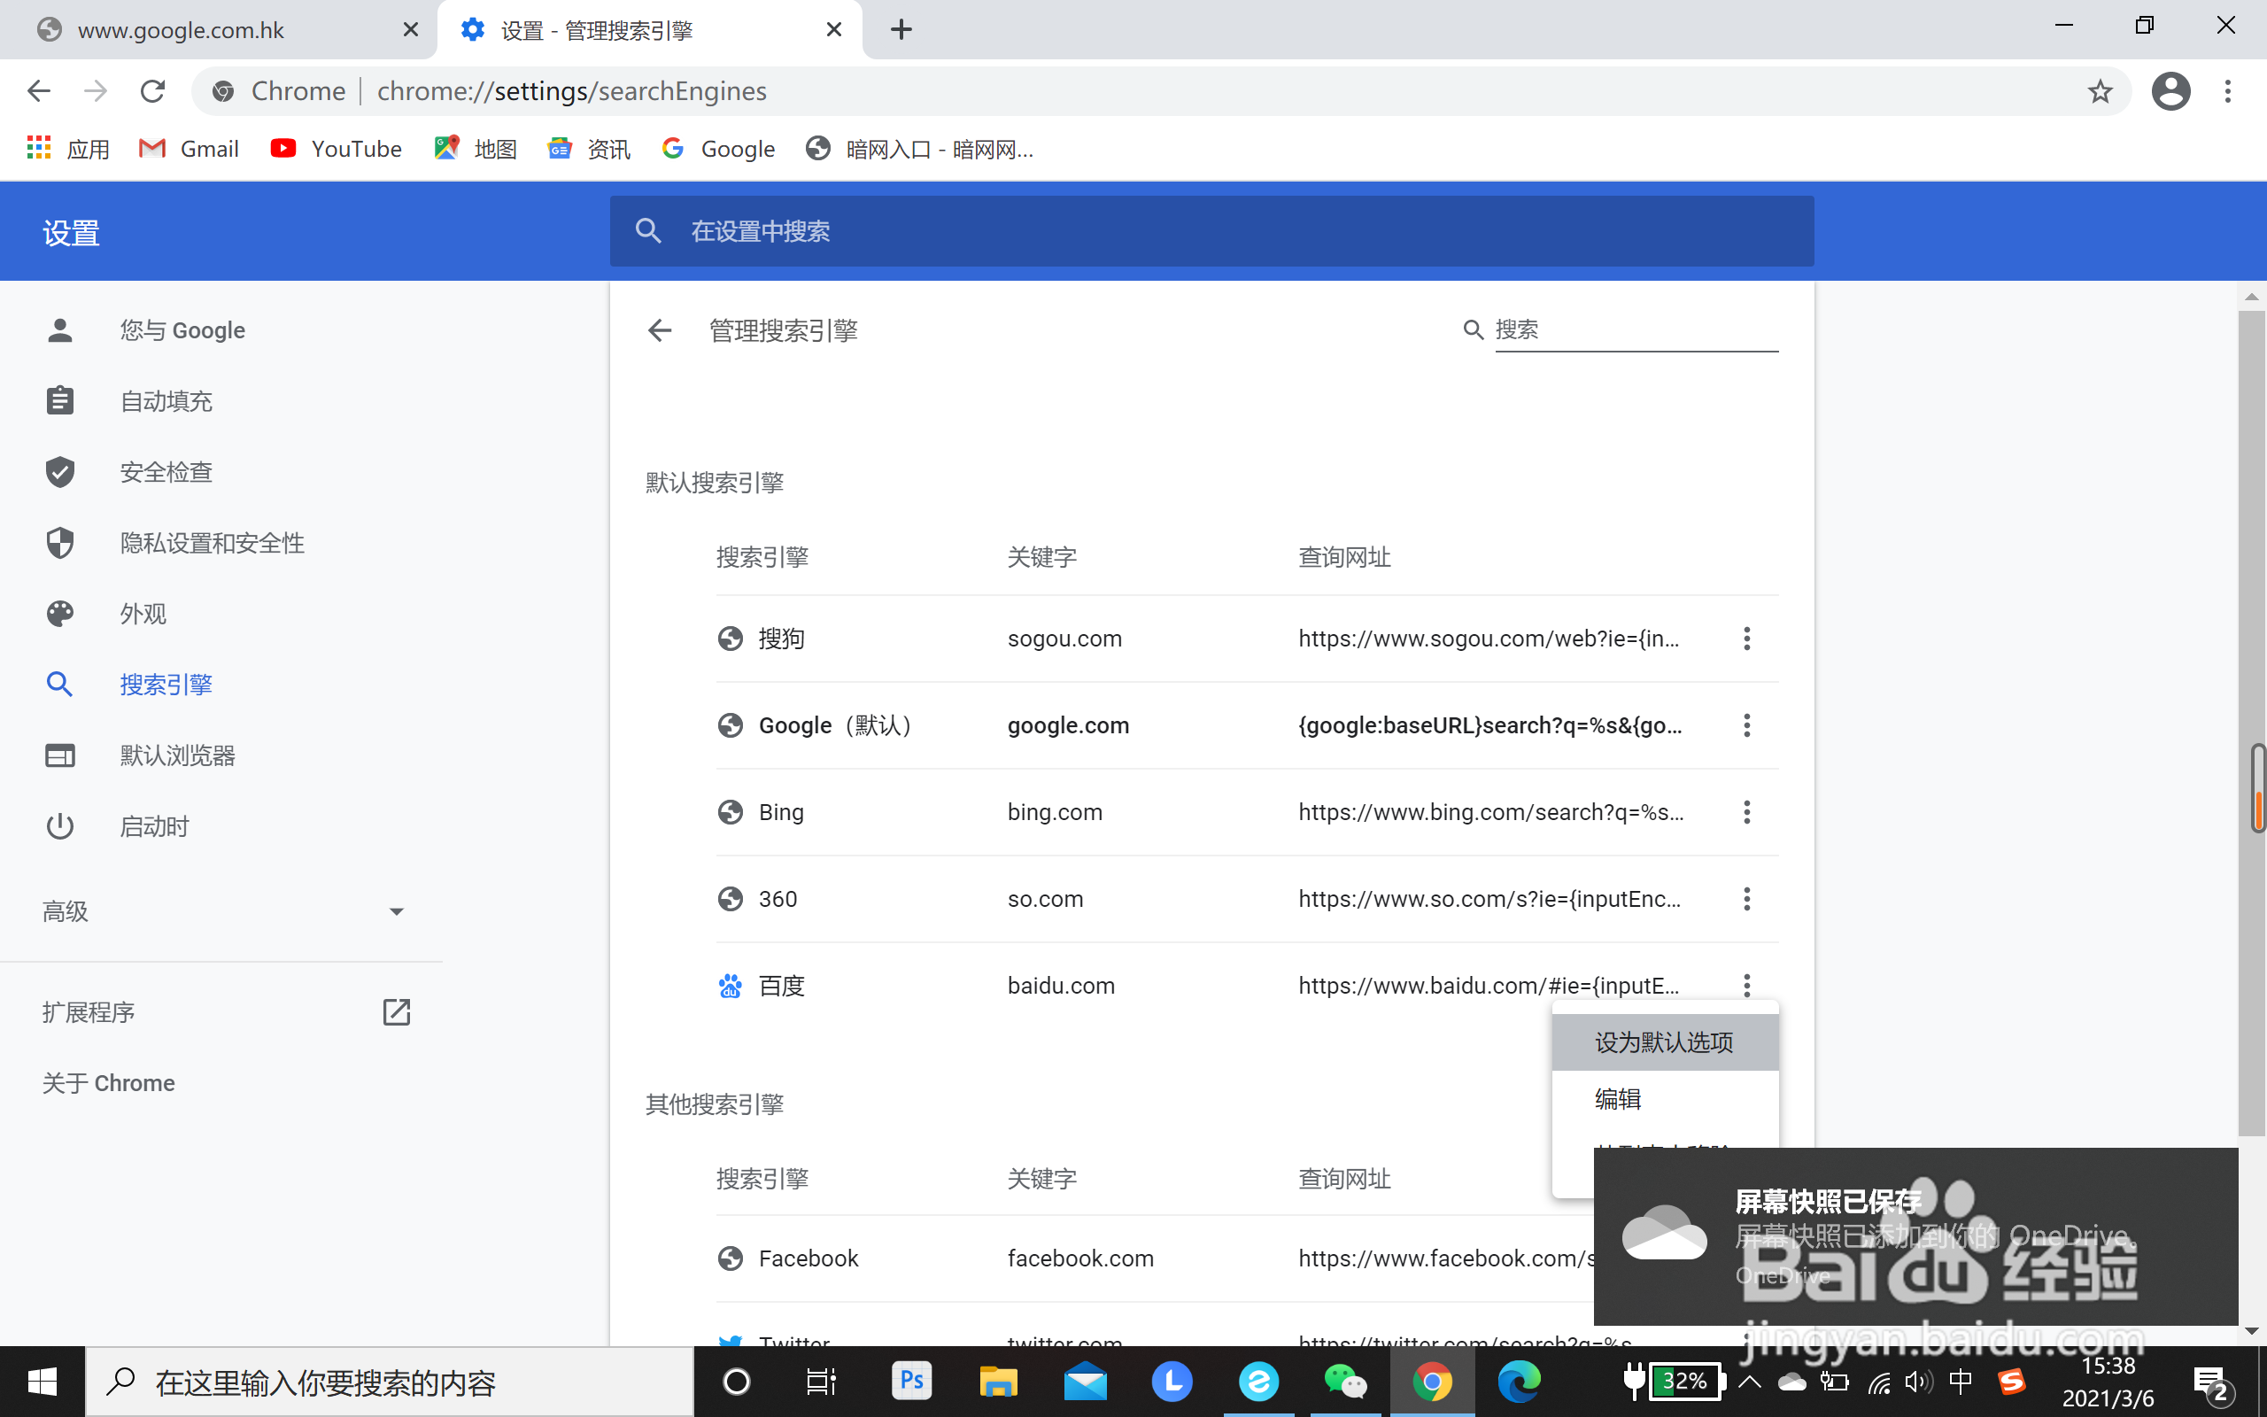Open the more actions menu for Bing

pyautogui.click(x=1746, y=812)
